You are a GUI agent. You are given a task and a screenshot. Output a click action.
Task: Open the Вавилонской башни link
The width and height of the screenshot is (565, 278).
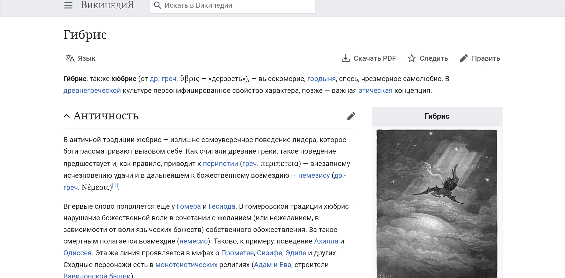97,275
